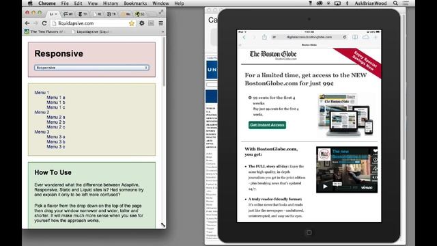Switch to last Chrome tab with green icon
The image size is (437, 246).
140,14
